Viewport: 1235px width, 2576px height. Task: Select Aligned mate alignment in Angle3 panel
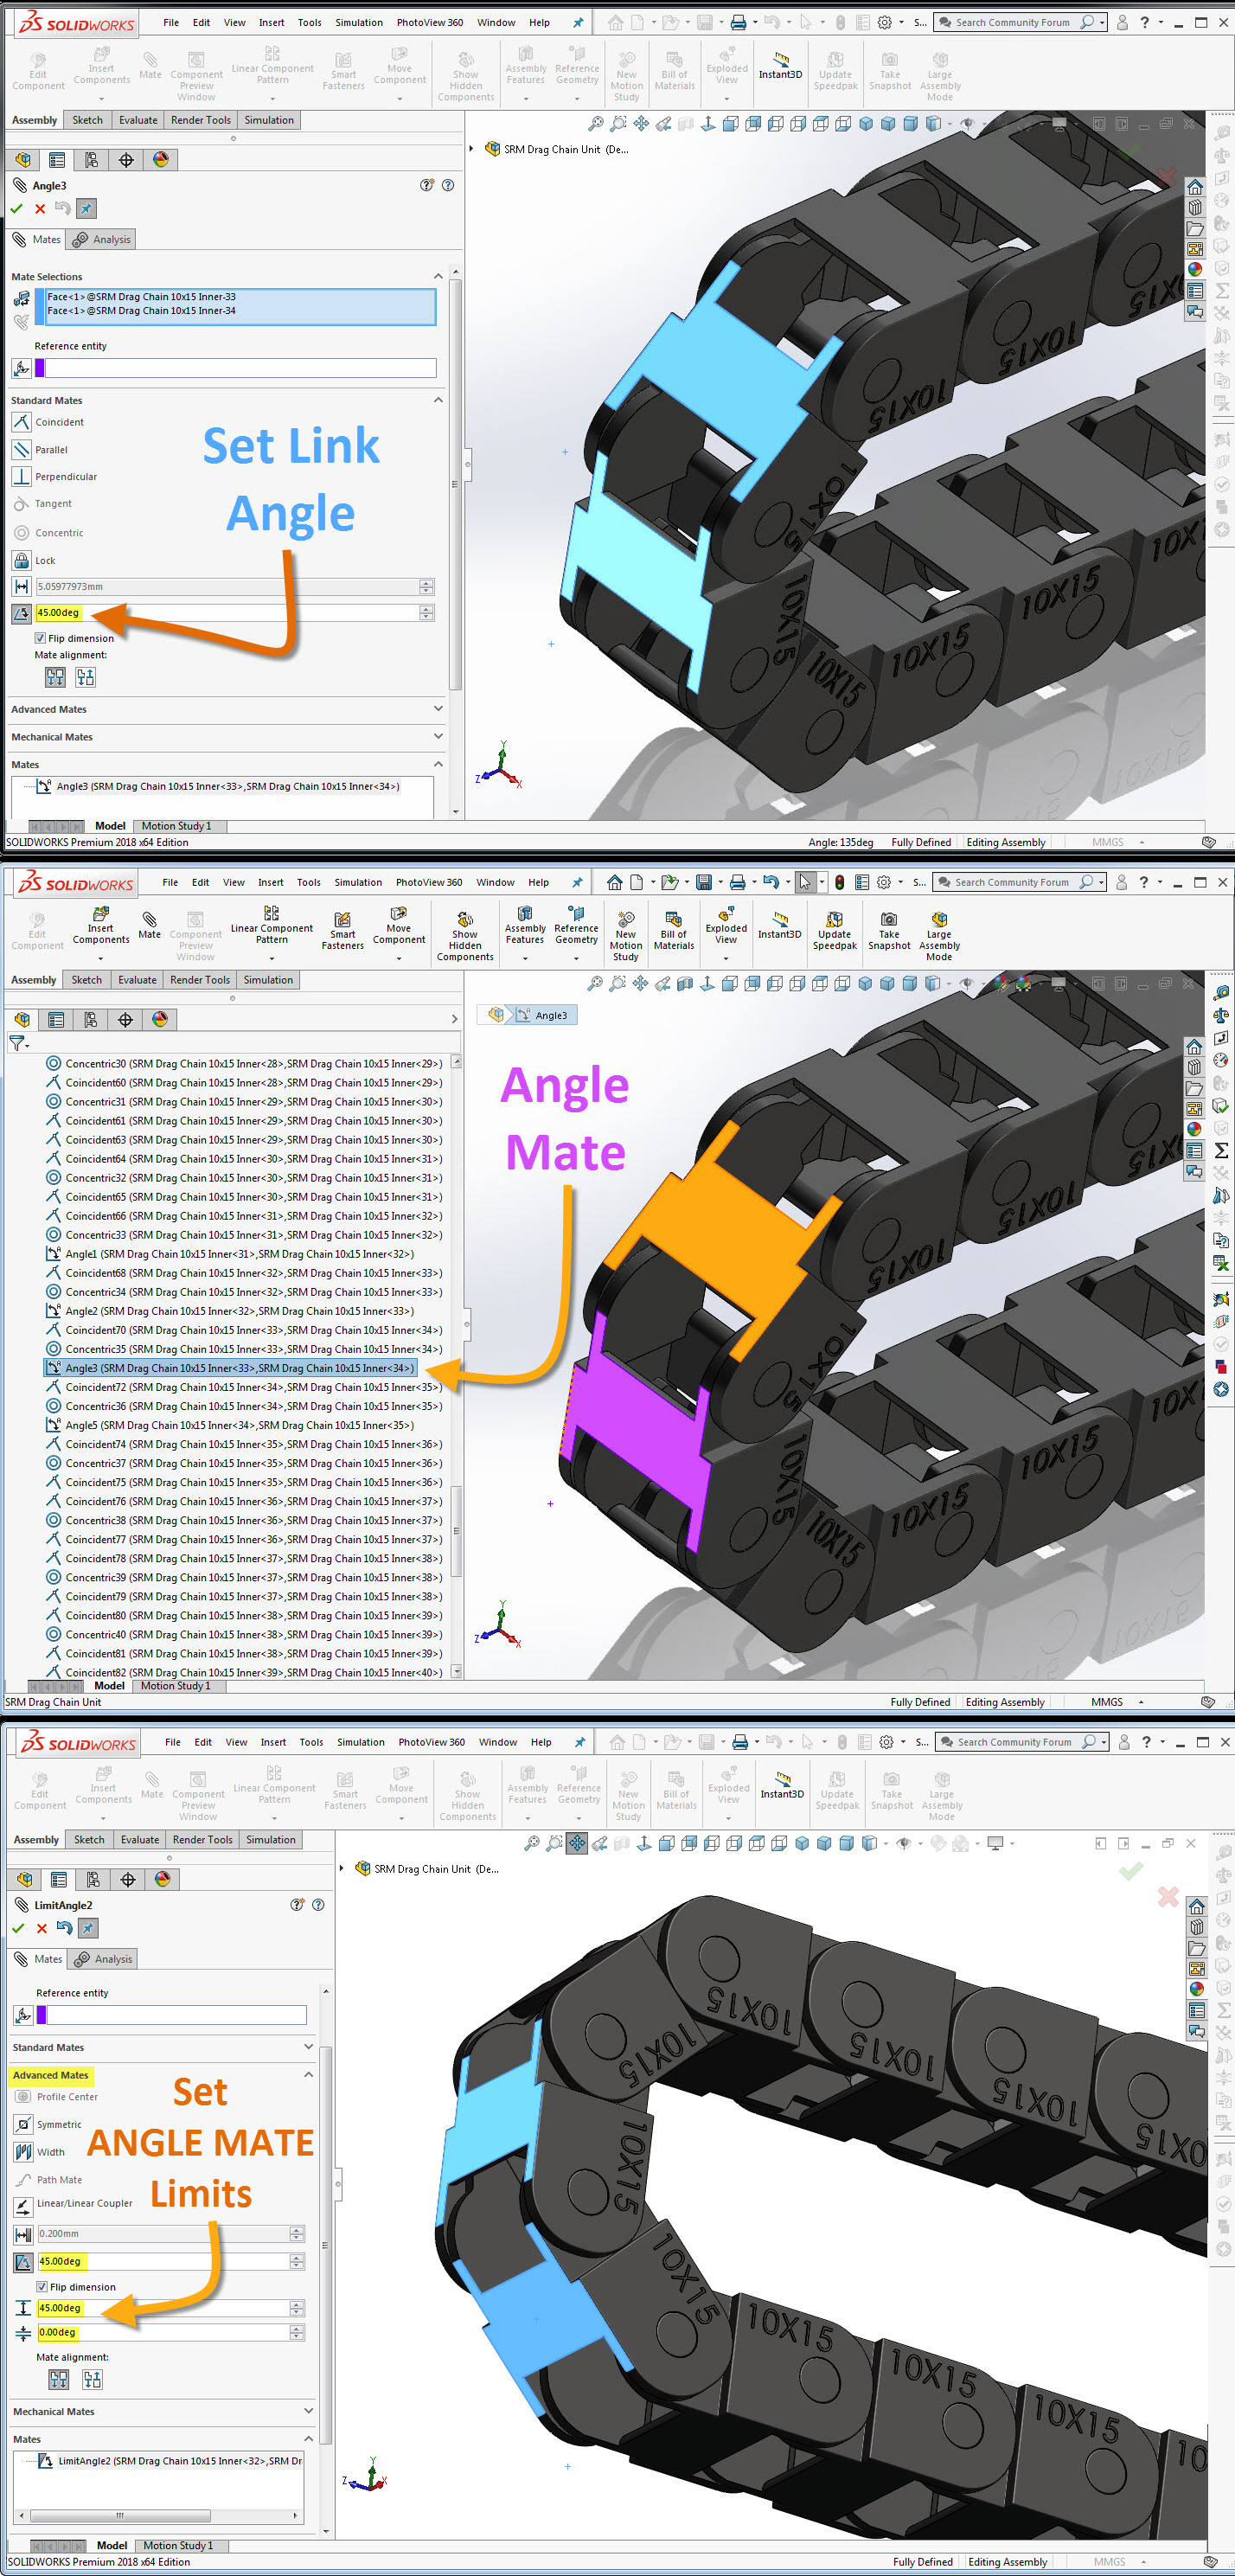[x=55, y=678]
